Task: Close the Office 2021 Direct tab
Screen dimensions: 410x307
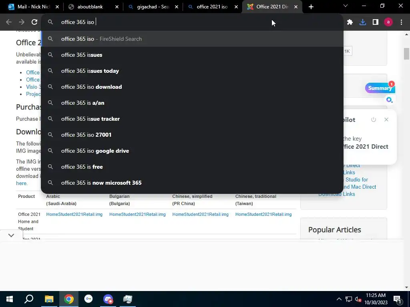Action: point(296,7)
